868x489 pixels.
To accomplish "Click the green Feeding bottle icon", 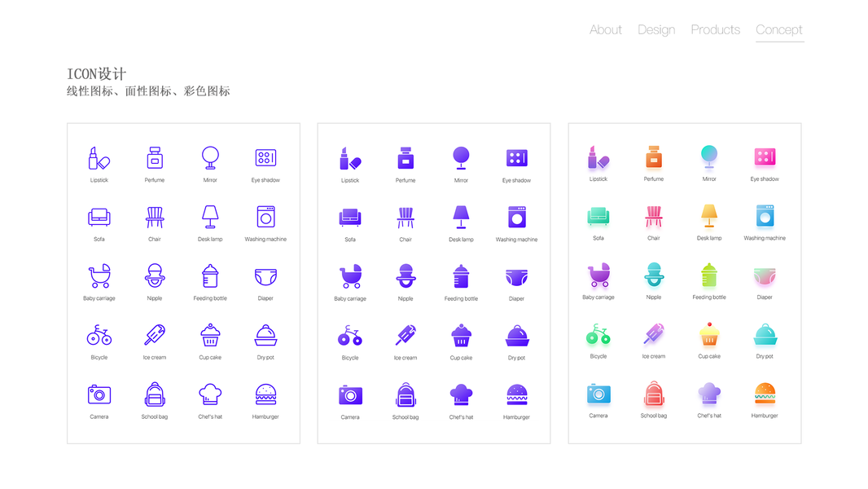I will click(709, 275).
